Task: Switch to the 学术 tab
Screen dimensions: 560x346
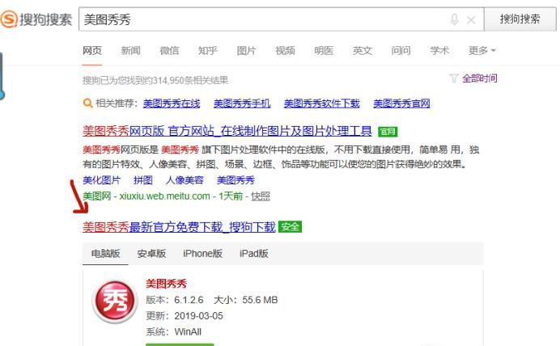Action: [x=439, y=51]
